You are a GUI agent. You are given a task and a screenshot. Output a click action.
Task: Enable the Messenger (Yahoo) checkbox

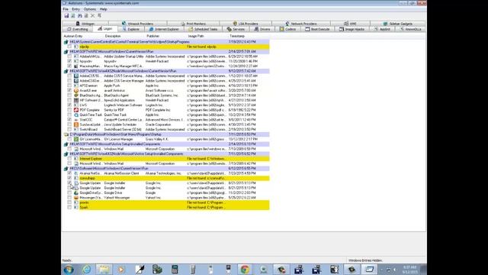pos(69,198)
